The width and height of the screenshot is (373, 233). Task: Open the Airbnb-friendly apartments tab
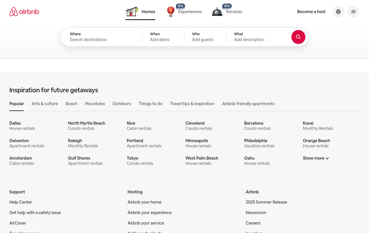tap(248, 104)
